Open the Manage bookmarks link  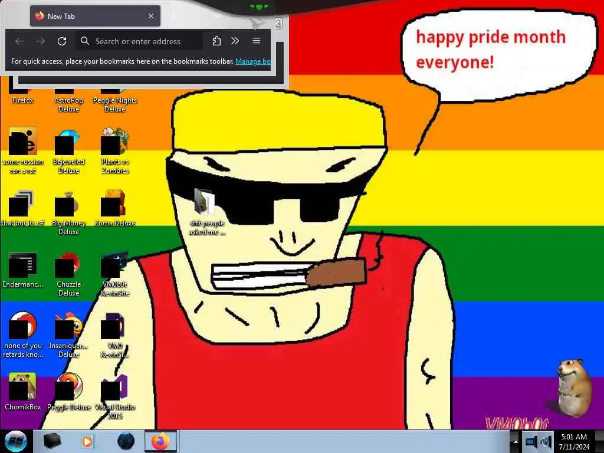252,61
